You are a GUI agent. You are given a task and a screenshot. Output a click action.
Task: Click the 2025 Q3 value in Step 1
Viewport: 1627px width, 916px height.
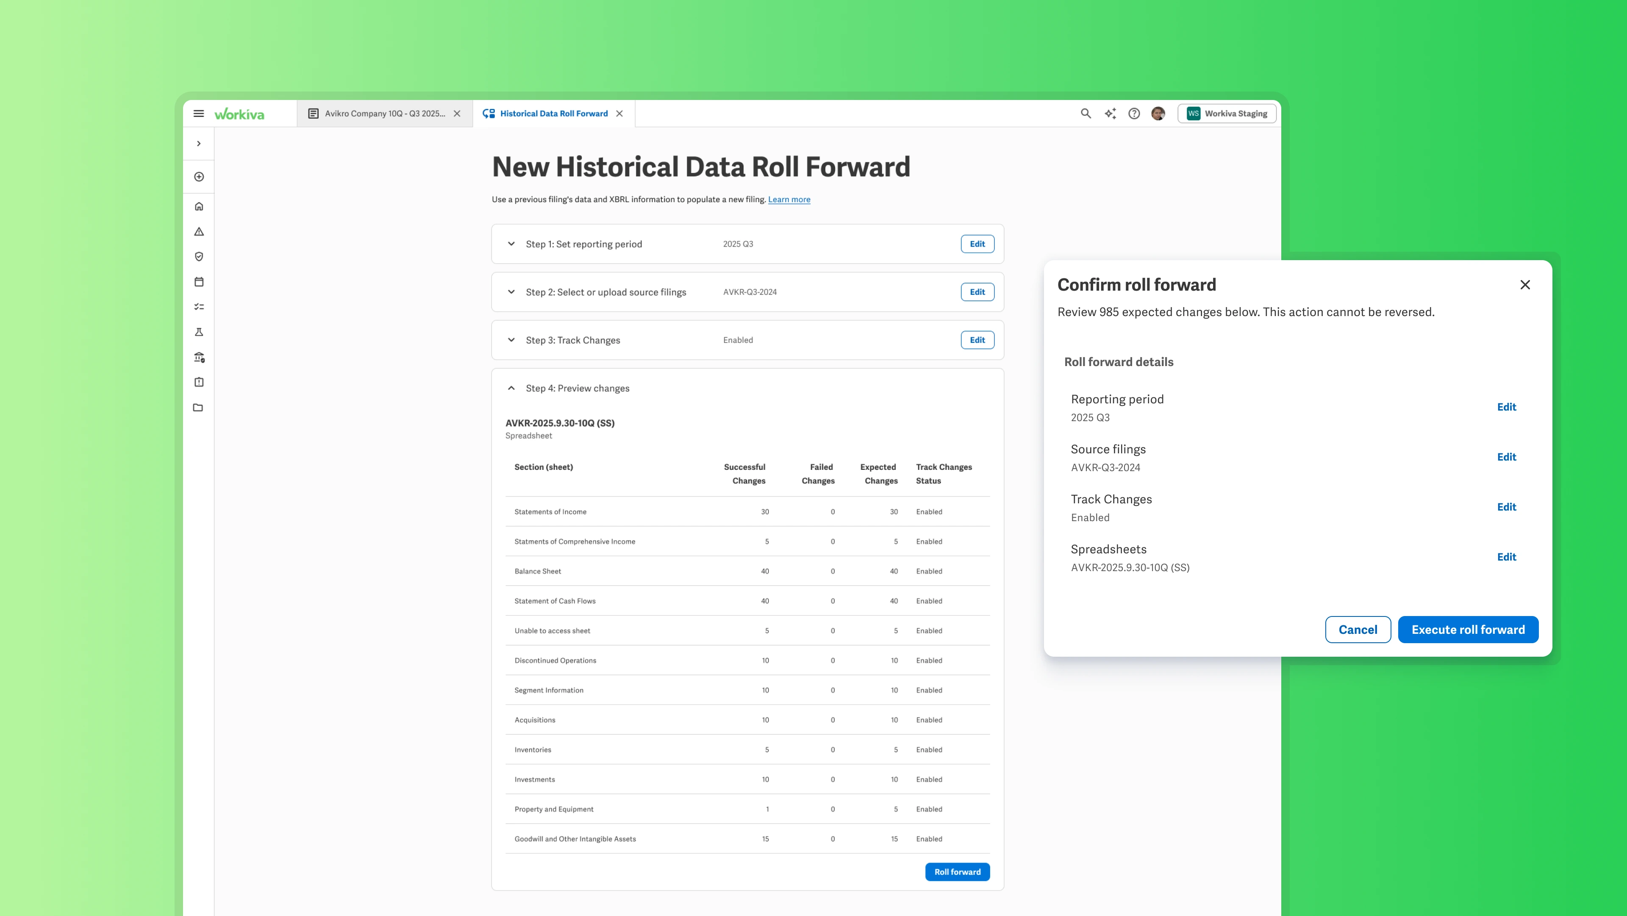(738, 244)
